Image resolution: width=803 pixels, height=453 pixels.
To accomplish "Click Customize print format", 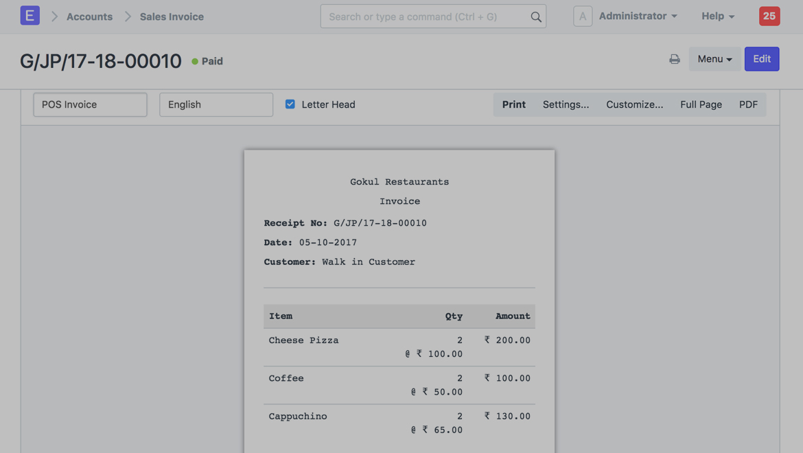I will 634,104.
